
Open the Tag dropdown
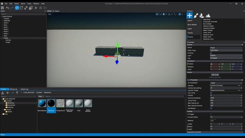click(x=226, y=58)
